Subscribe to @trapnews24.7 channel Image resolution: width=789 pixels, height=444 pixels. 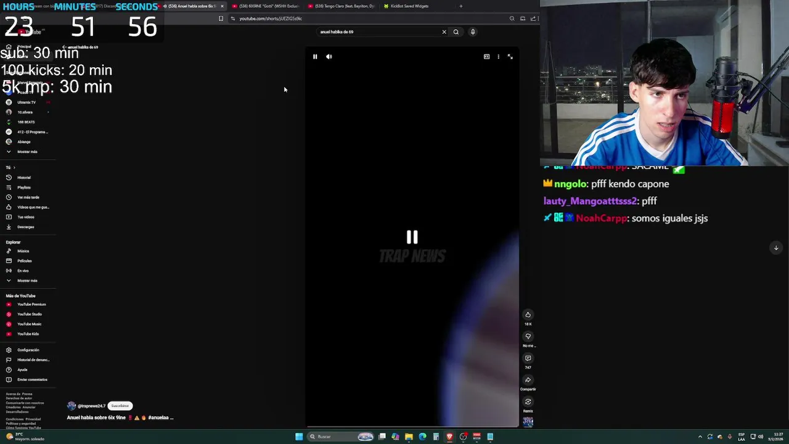(x=120, y=406)
